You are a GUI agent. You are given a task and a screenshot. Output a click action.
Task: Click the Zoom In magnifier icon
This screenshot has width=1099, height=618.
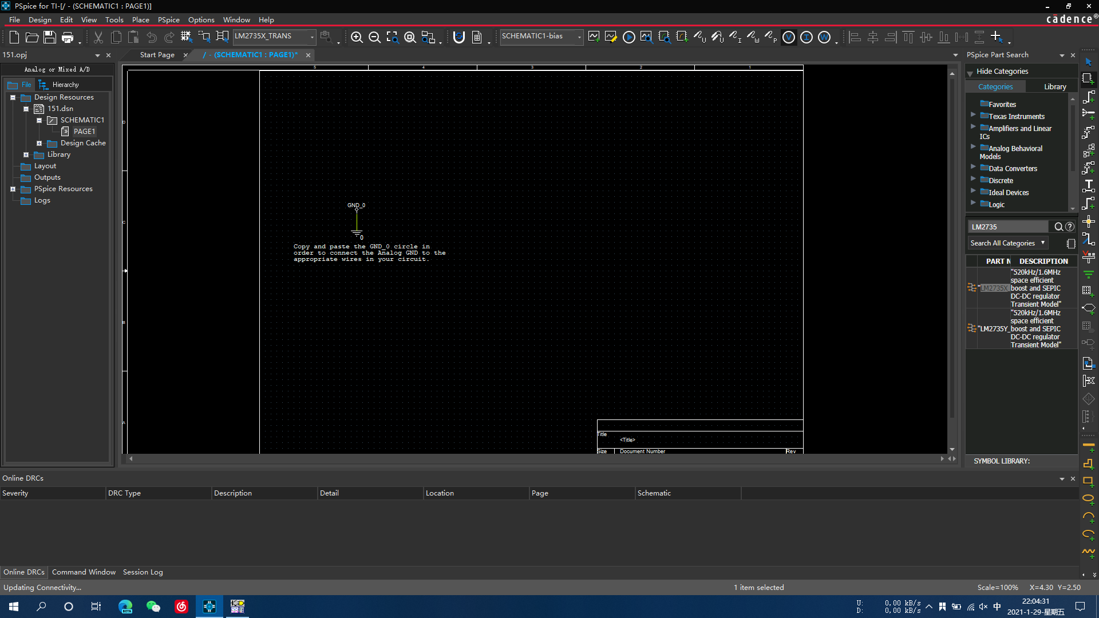coord(357,37)
